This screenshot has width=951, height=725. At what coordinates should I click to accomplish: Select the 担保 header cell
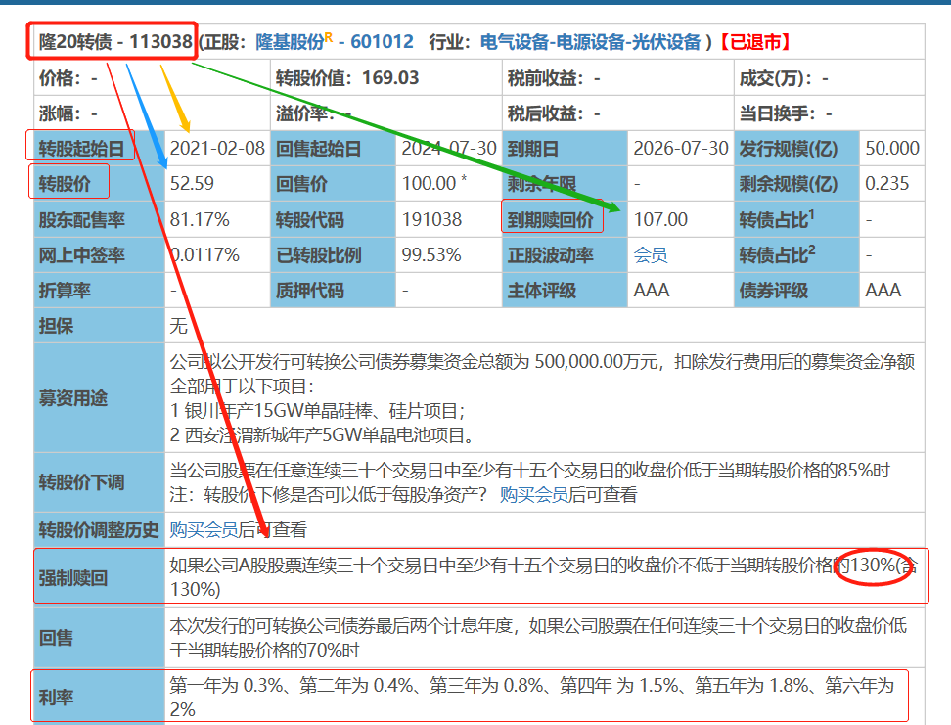pyautogui.click(x=100, y=326)
